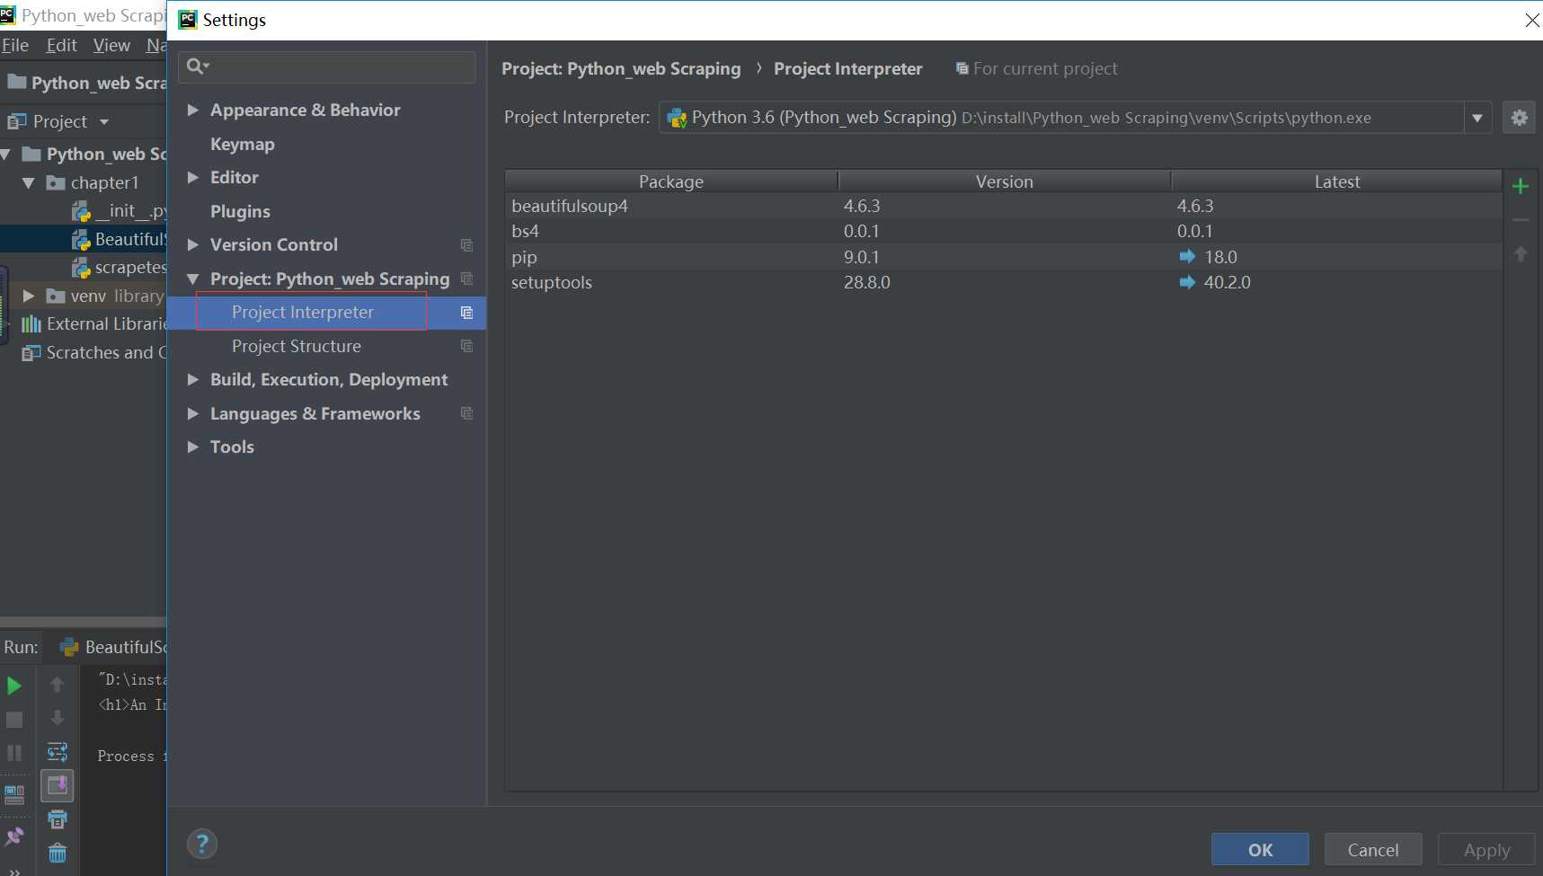The height and width of the screenshot is (876, 1543).
Task: Toggle scroll to end icon in Run console
Action: (57, 785)
